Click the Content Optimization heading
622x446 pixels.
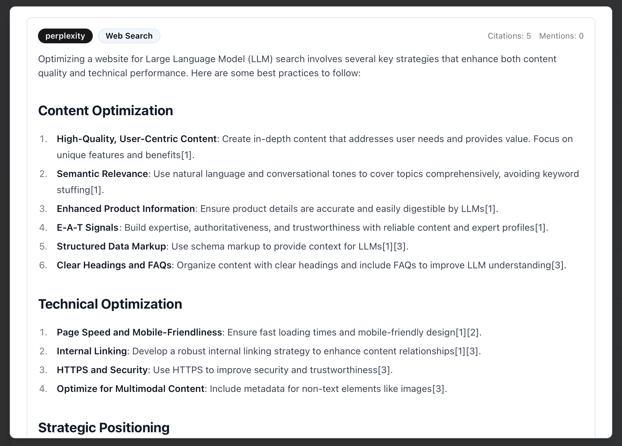106,110
